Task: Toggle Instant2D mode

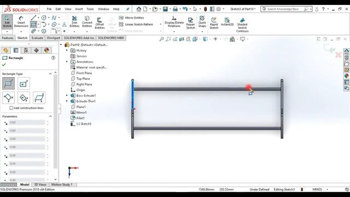Action: click(x=227, y=22)
